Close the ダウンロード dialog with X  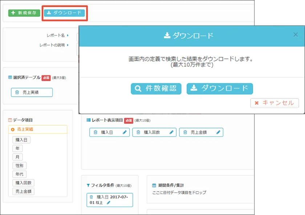tap(296, 35)
